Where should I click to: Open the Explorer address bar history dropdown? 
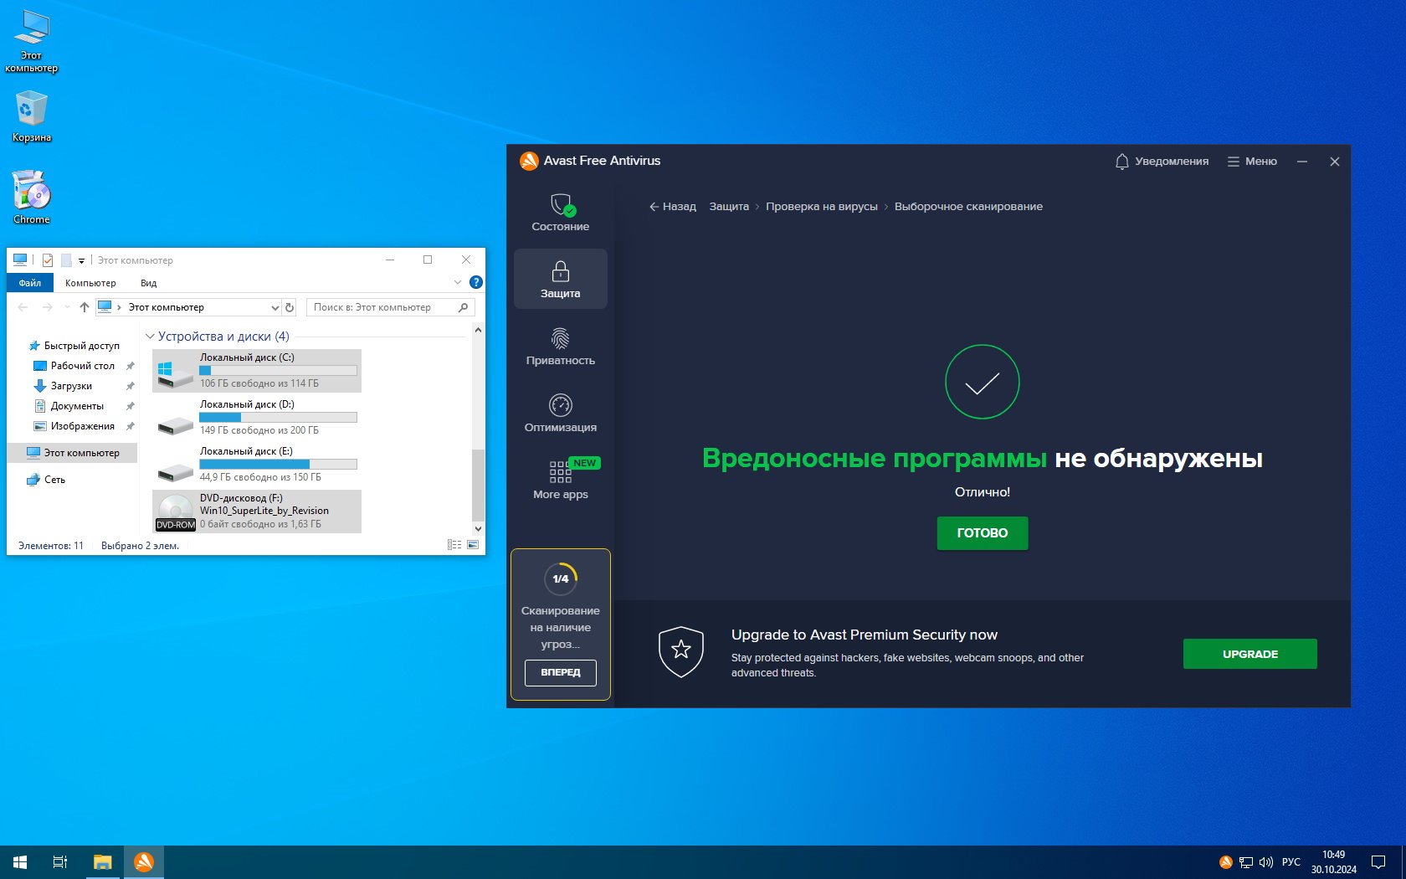pos(275,307)
